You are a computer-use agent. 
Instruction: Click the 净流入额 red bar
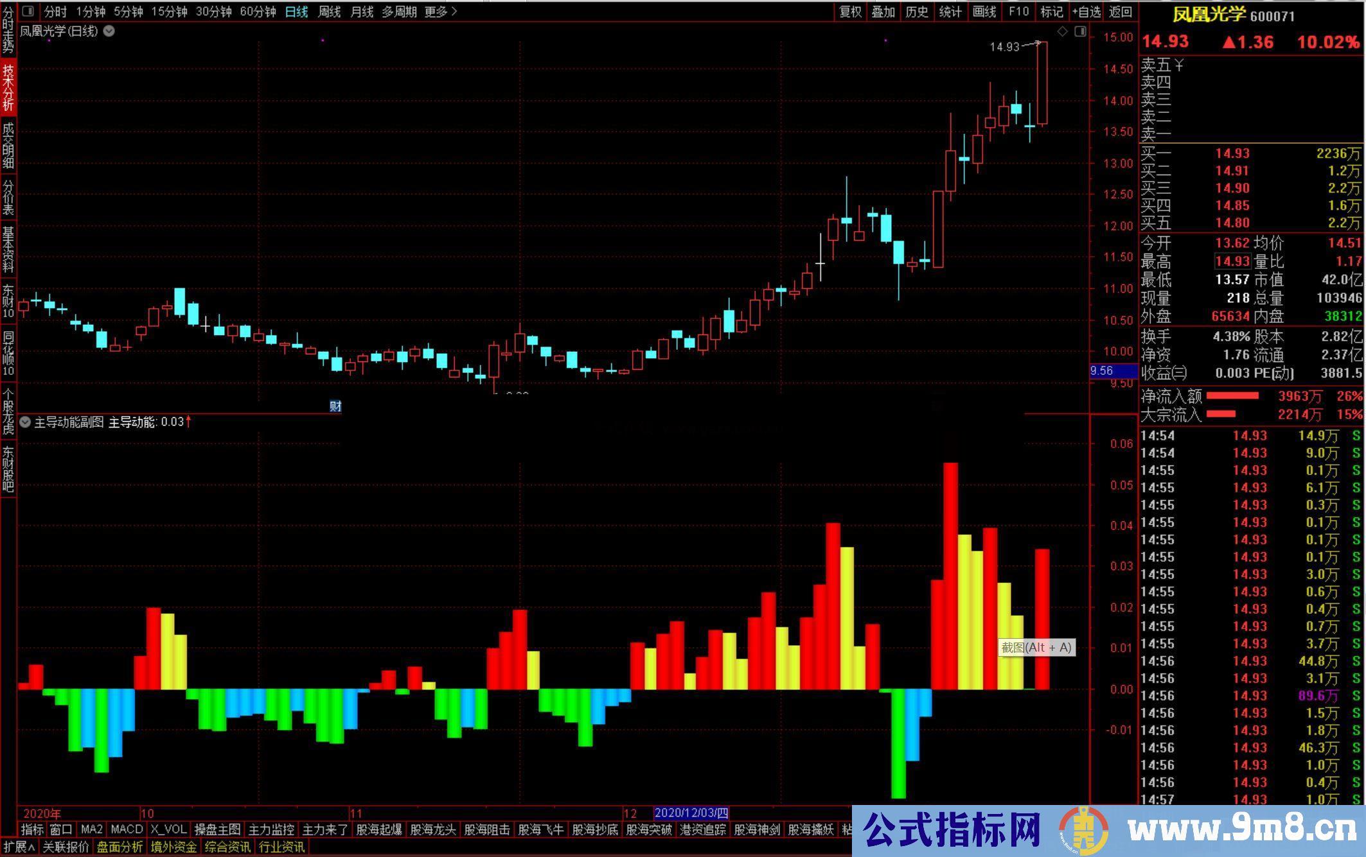[x=1232, y=396]
